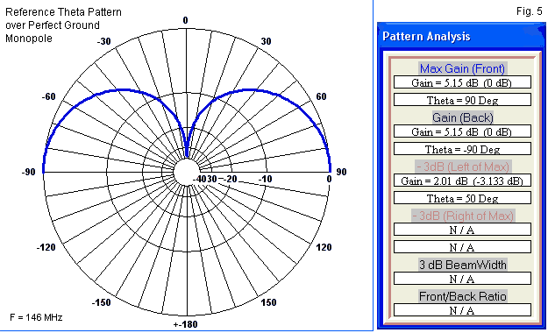Click the -10 dB ring scale label
548x333 pixels.
[x=266, y=179]
